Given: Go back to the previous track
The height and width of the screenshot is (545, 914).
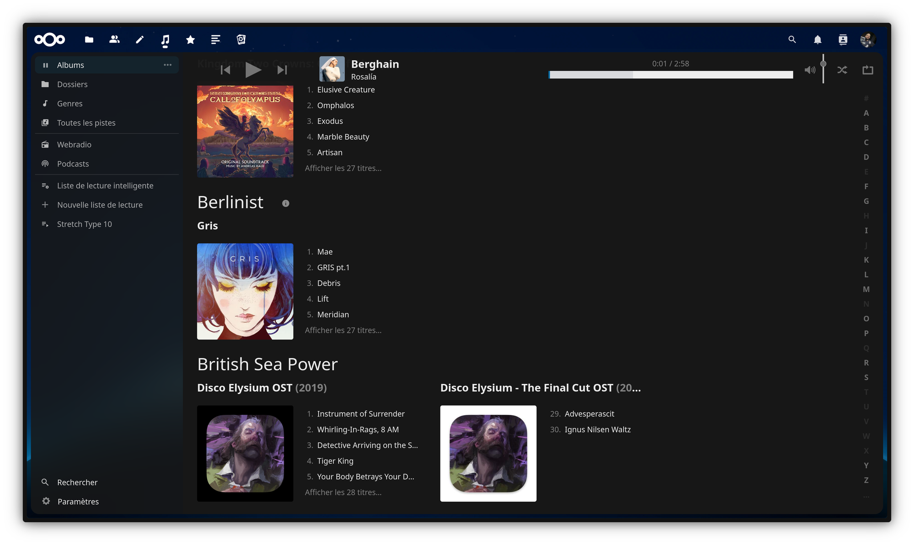Looking at the screenshot, I should click(225, 70).
